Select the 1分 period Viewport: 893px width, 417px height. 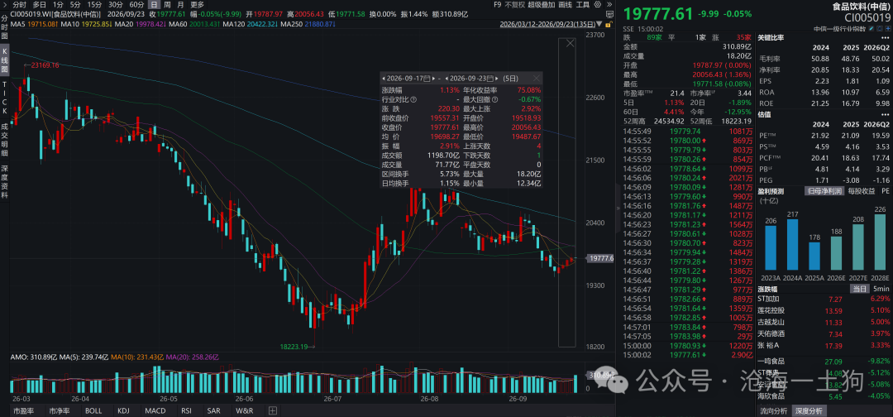tap(58, 5)
